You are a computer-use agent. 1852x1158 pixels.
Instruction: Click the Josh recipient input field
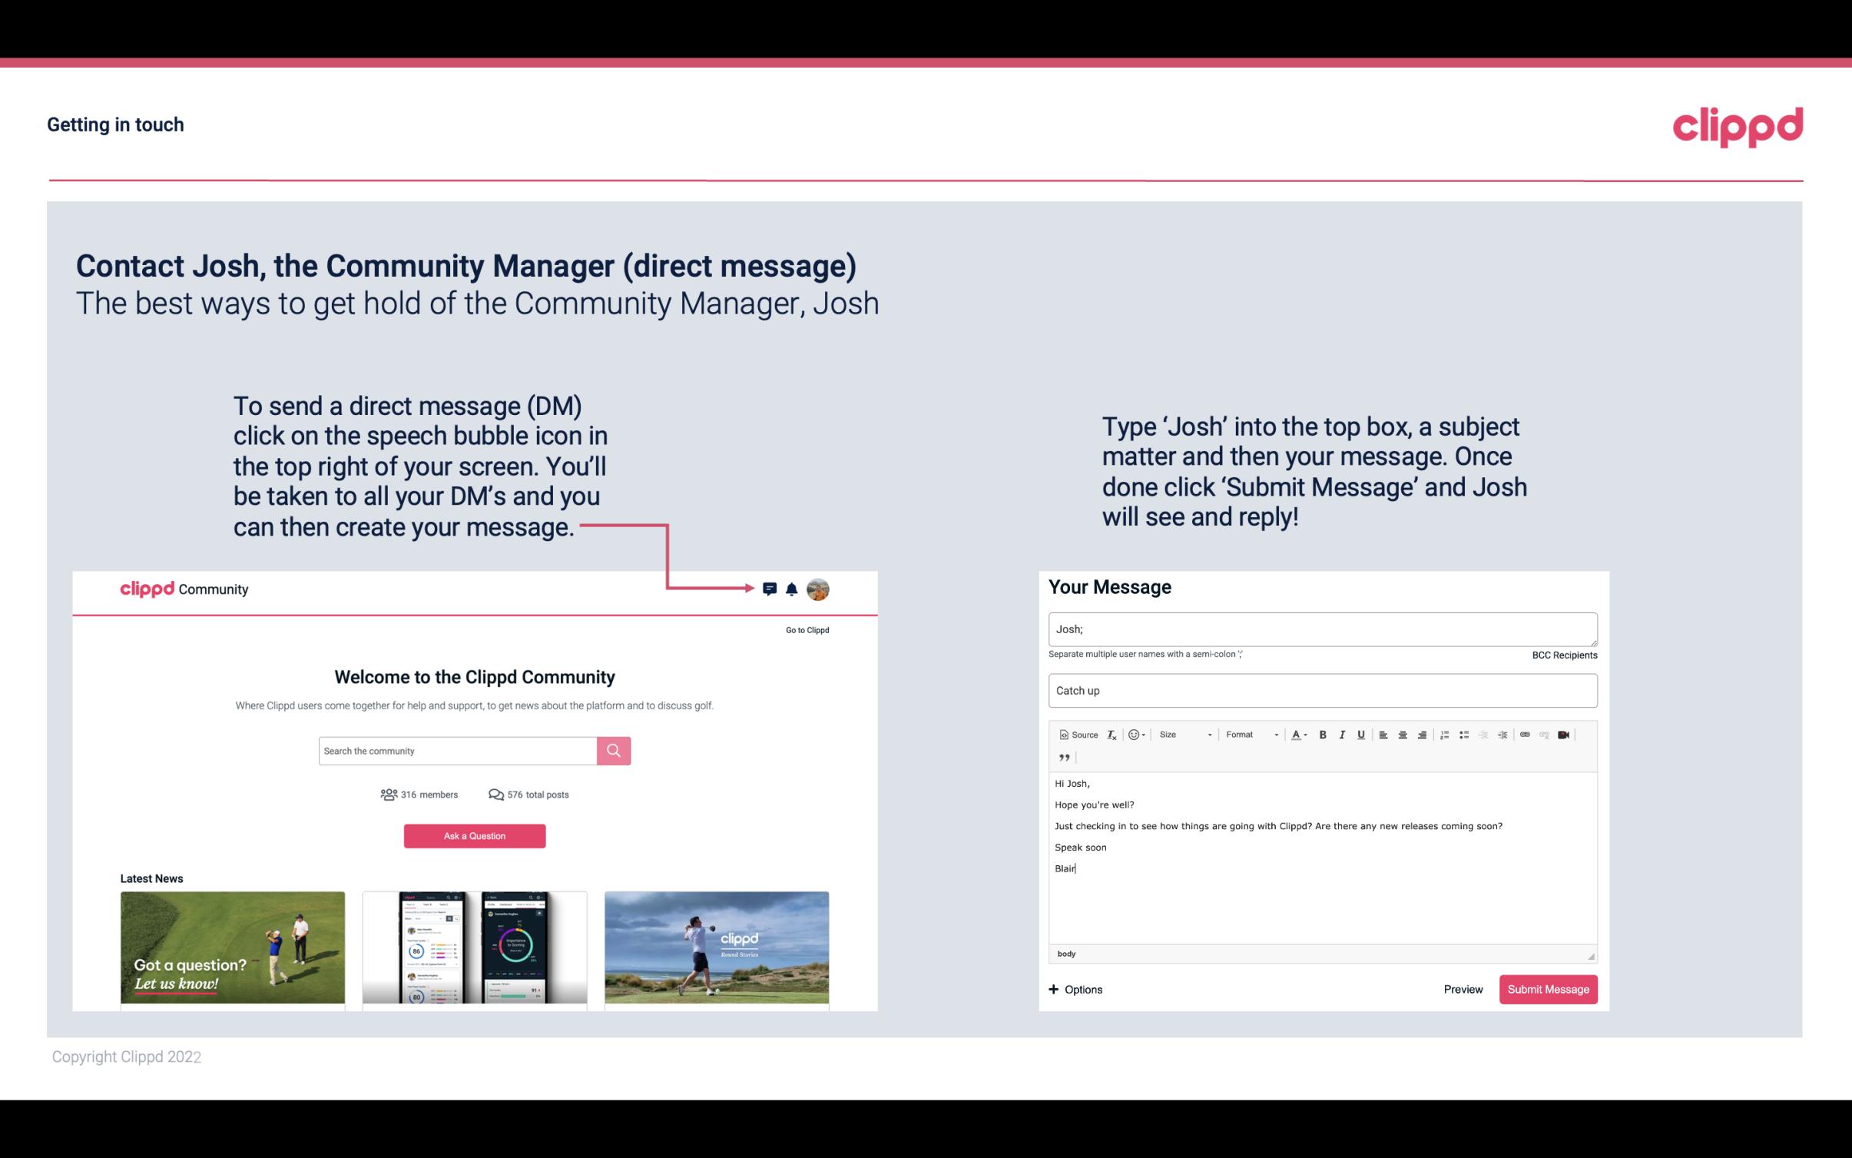[x=1321, y=627]
